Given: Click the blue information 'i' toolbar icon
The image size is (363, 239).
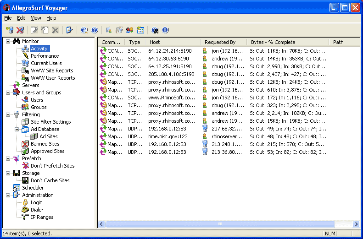Looking at the screenshot, I should pos(165,30).
